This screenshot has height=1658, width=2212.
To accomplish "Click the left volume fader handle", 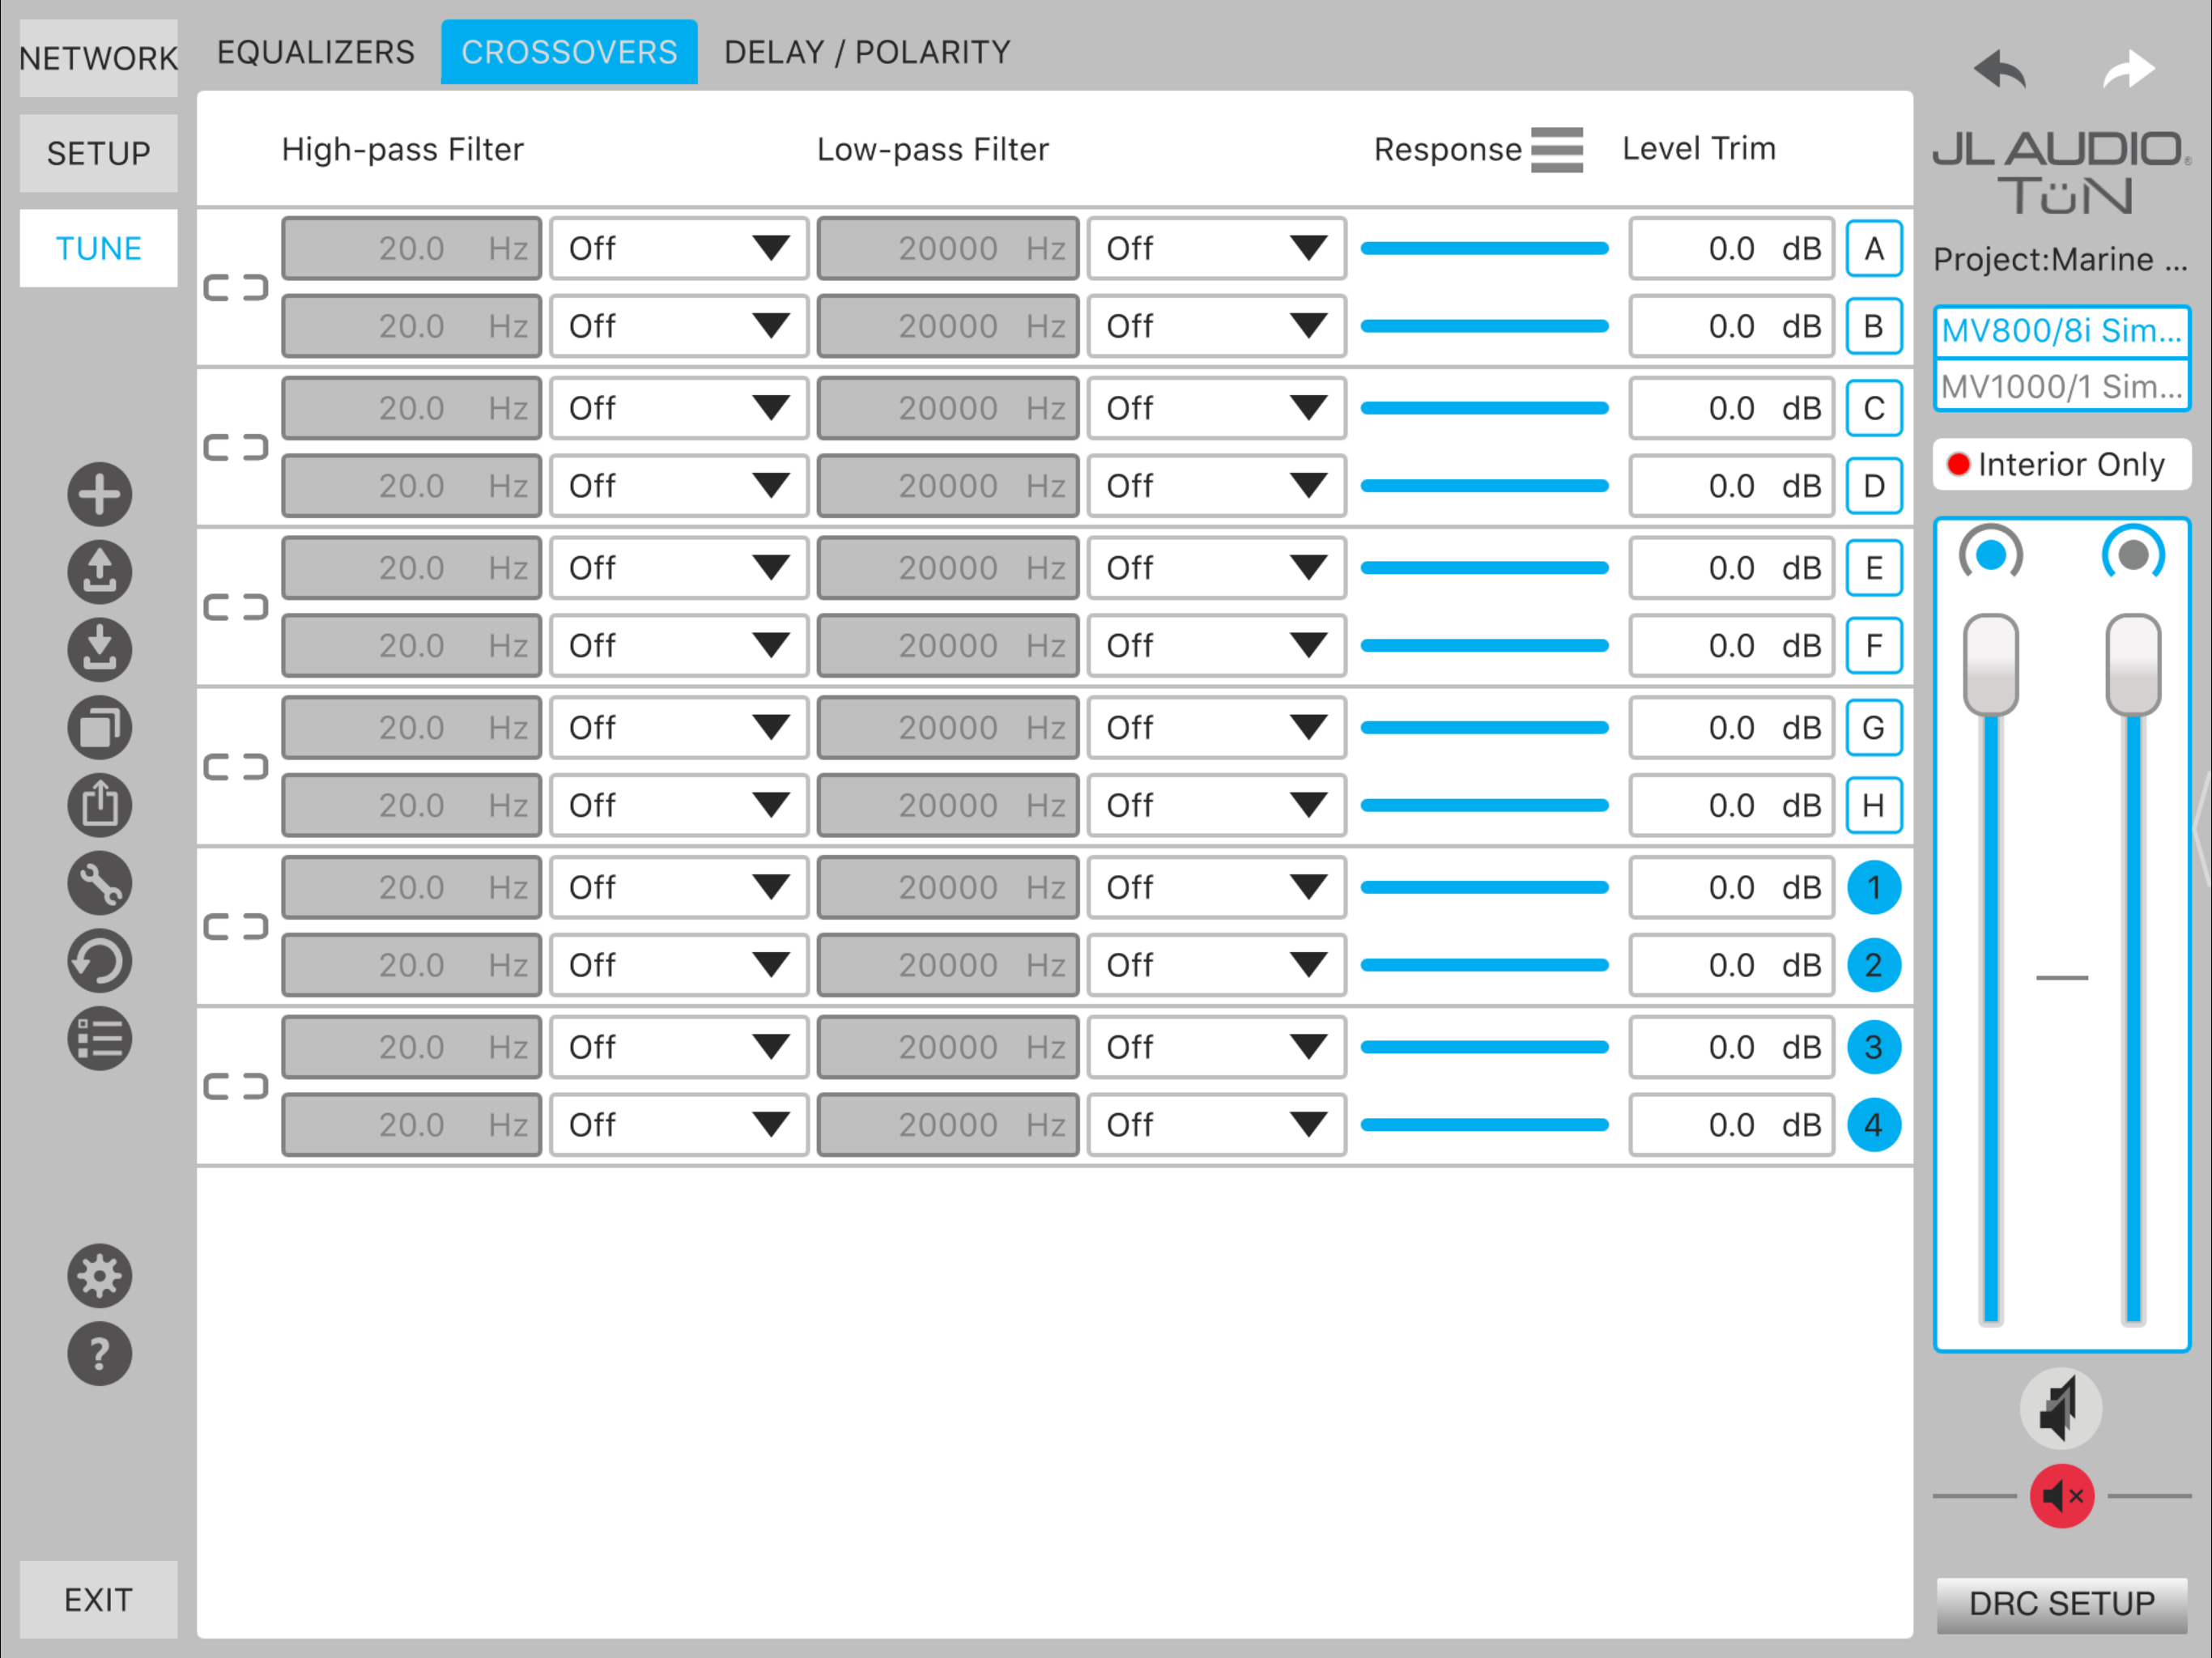I will click(x=1991, y=665).
